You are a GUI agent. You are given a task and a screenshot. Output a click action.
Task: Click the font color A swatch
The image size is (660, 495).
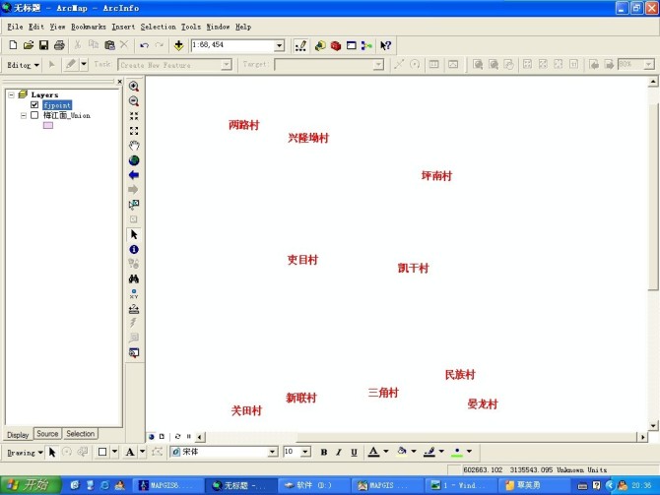click(x=373, y=452)
